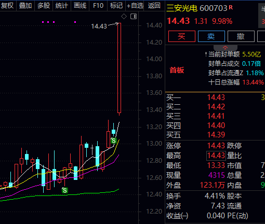Activate the 画线 drawing tool
Viewport: 265px width, 224px height.
pyautogui.click(x=80, y=6)
